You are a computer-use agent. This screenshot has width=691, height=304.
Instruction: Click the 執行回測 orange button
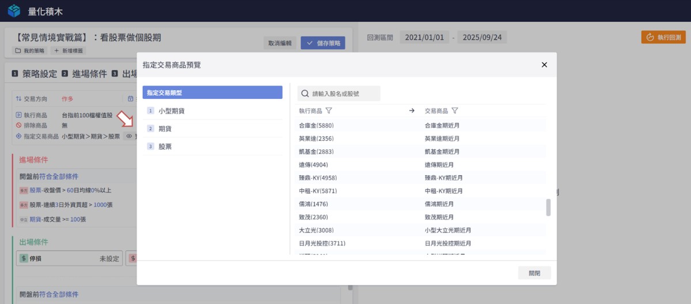[663, 37]
